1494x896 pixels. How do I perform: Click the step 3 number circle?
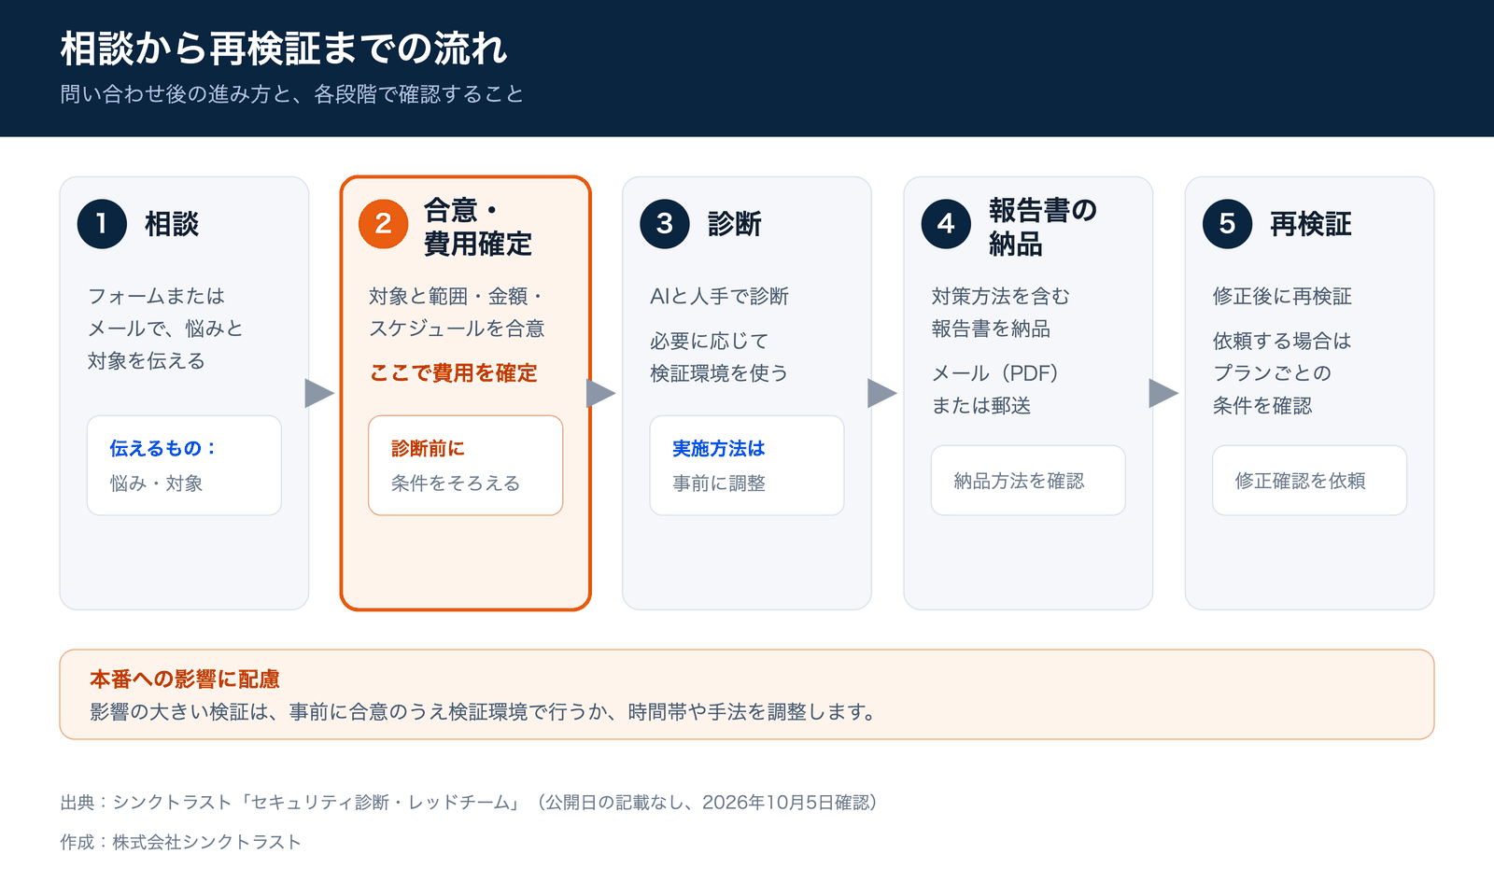click(x=665, y=224)
